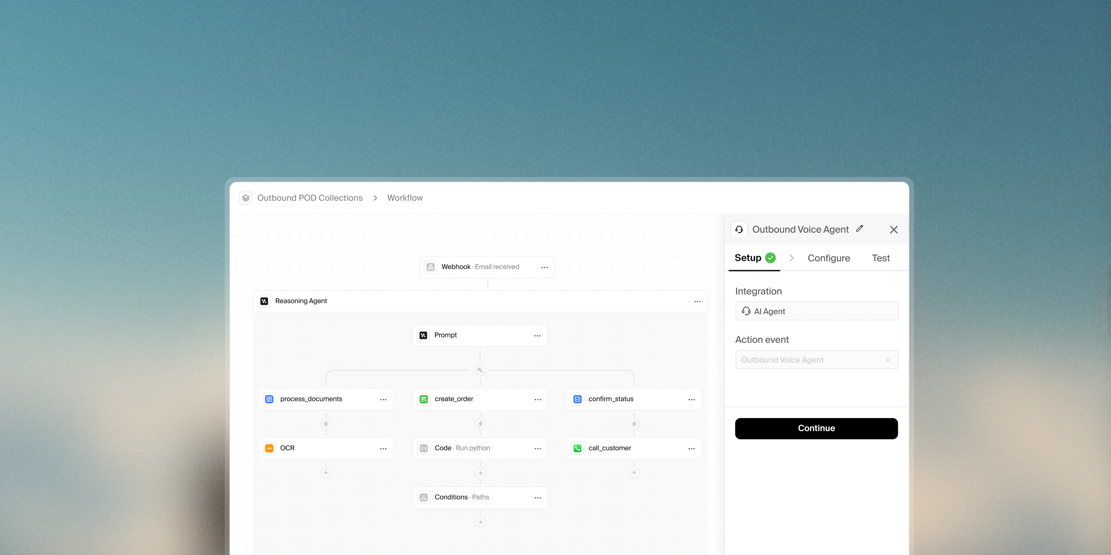The width and height of the screenshot is (1111, 555).
Task: Open the Action event dropdown
Action: tap(817, 360)
